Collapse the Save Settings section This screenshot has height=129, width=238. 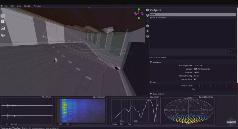(151, 94)
